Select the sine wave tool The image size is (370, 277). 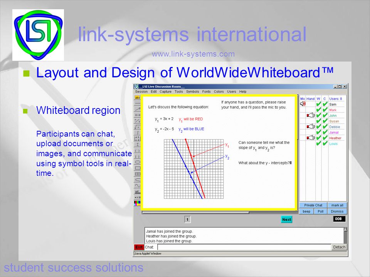tap(137, 186)
